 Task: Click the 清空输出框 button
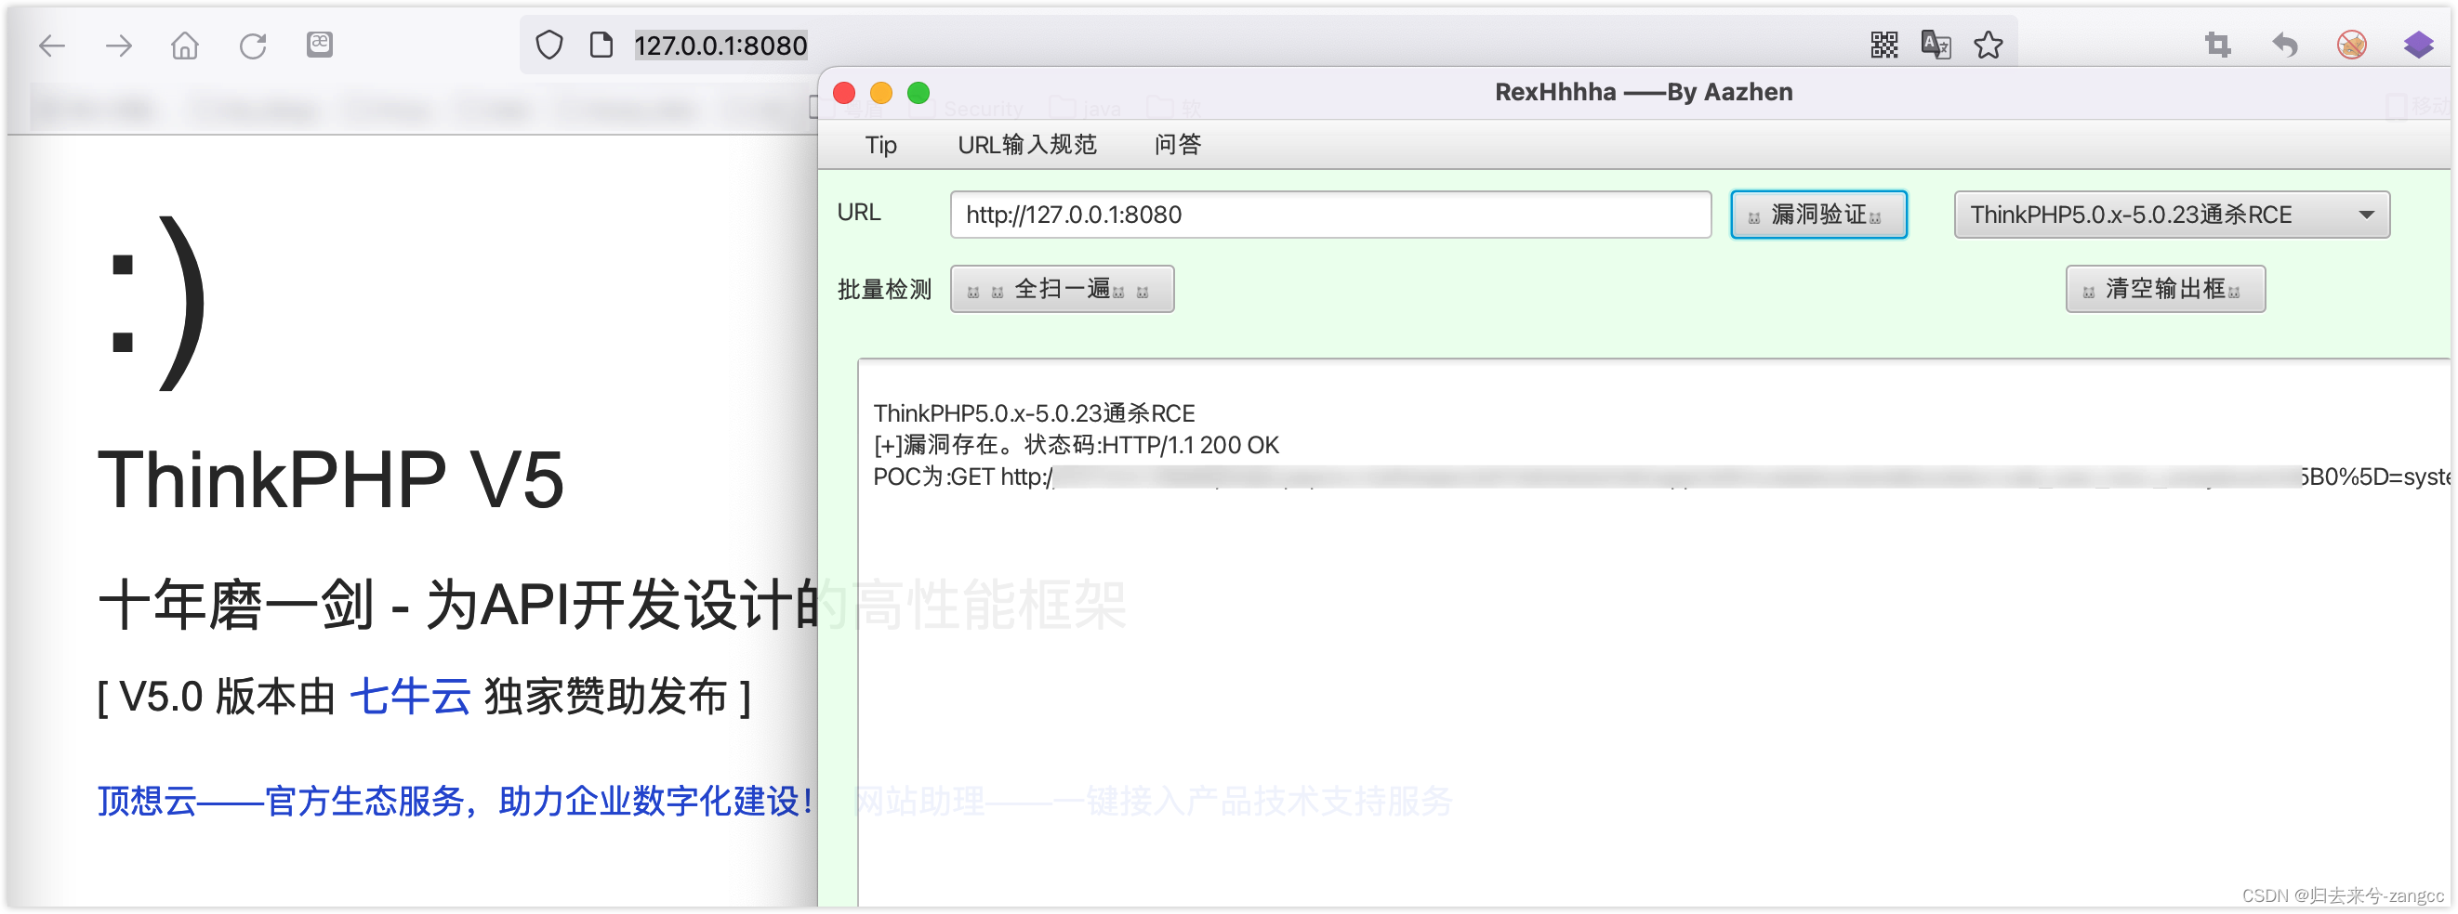(2165, 289)
